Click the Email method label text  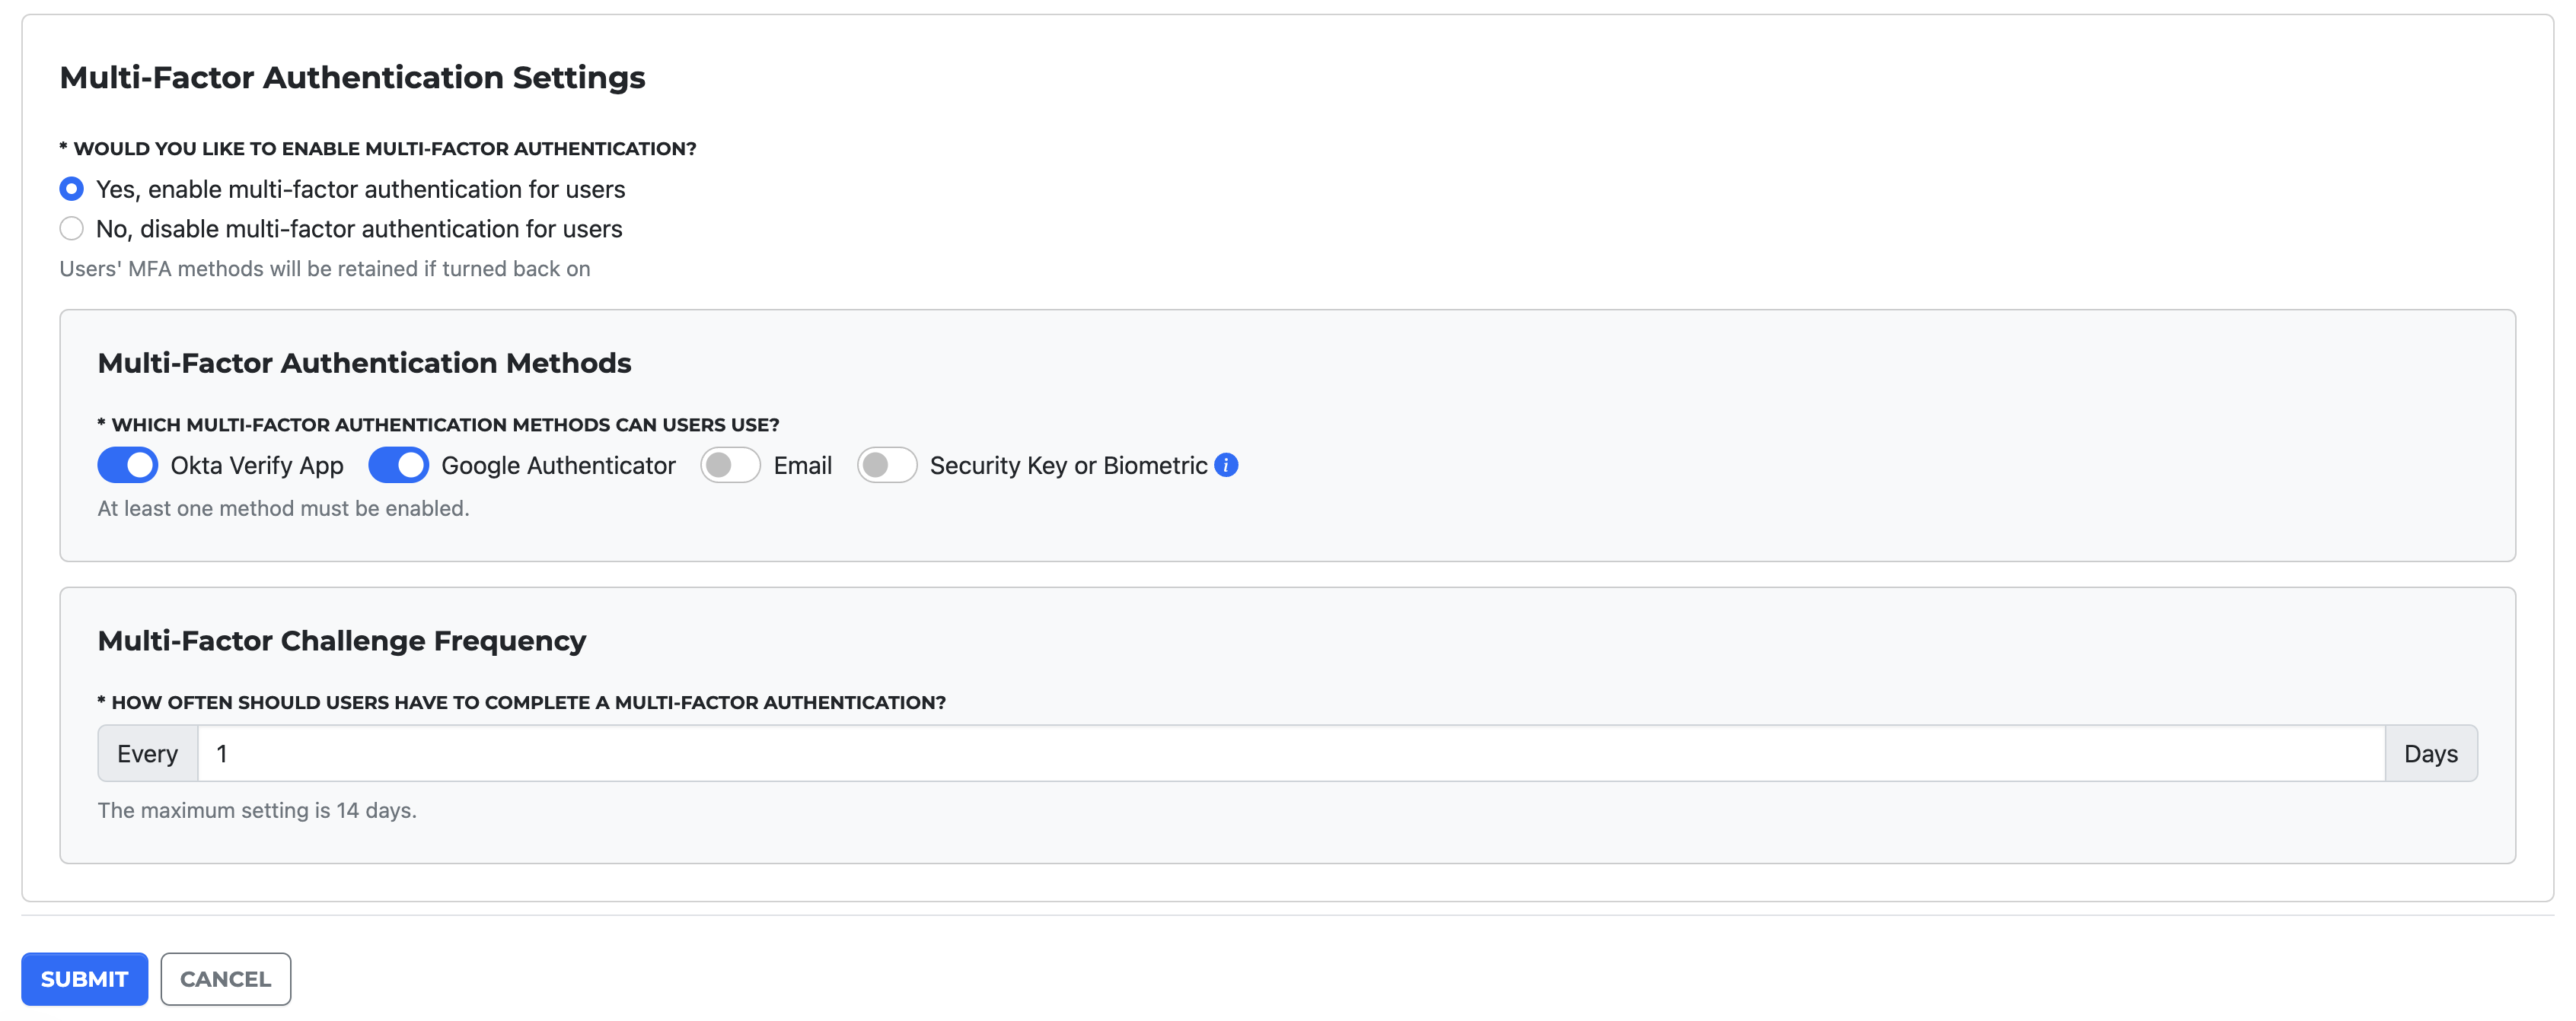tap(803, 465)
